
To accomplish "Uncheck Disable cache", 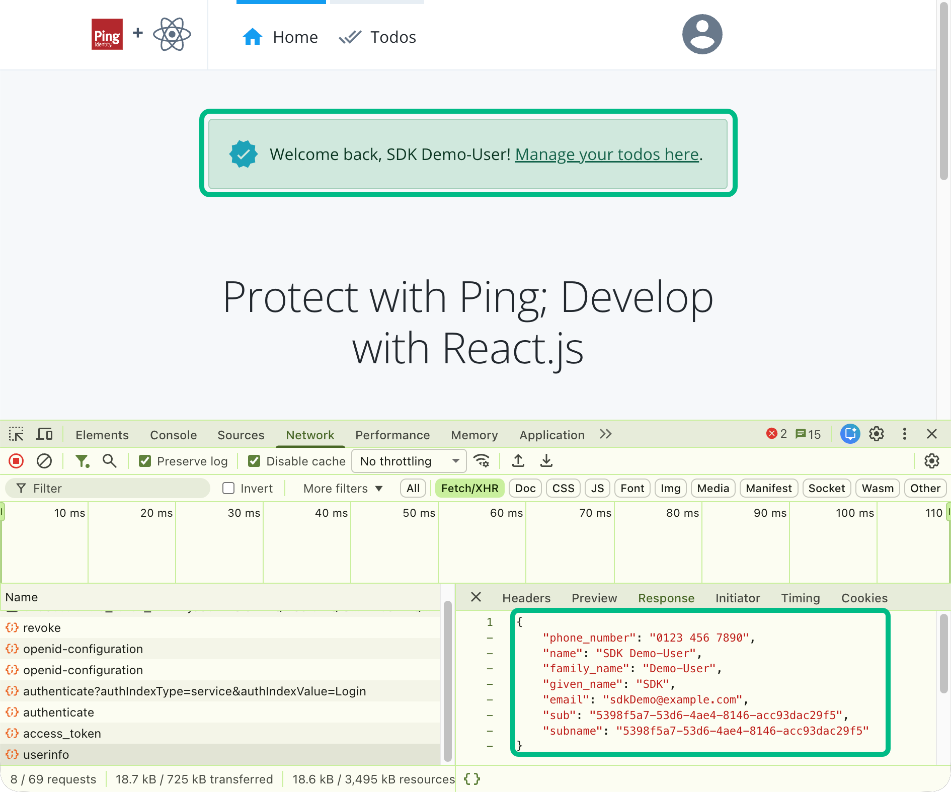I will 254,460.
